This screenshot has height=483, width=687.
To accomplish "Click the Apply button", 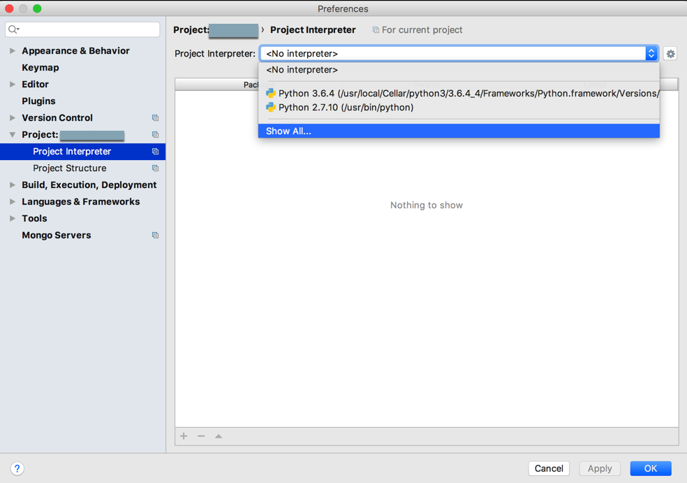I will [x=599, y=468].
